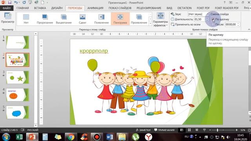Open Word from the taskbar
251x141 pixels.
[x=109, y=137]
